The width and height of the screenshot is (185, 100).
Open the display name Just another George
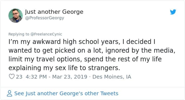click(x=54, y=12)
